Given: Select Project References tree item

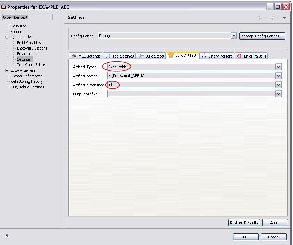Looking at the screenshot, I should pos(26,76).
